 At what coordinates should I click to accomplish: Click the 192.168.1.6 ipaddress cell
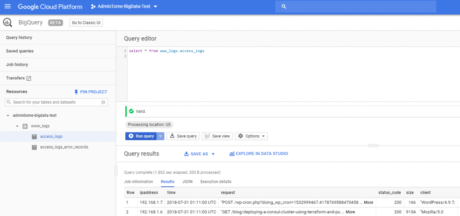(x=151, y=212)
